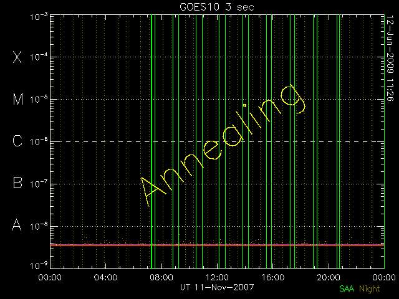Click the 12:00 time axis label
Image resolution: width=399 pixels, height=299 pixels.
pyautogui.click(x=217, y=277)
